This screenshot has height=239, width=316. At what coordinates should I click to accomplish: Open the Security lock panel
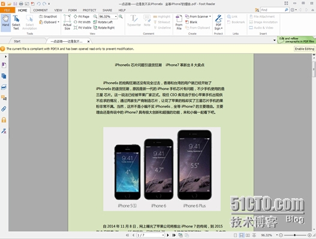4,120
